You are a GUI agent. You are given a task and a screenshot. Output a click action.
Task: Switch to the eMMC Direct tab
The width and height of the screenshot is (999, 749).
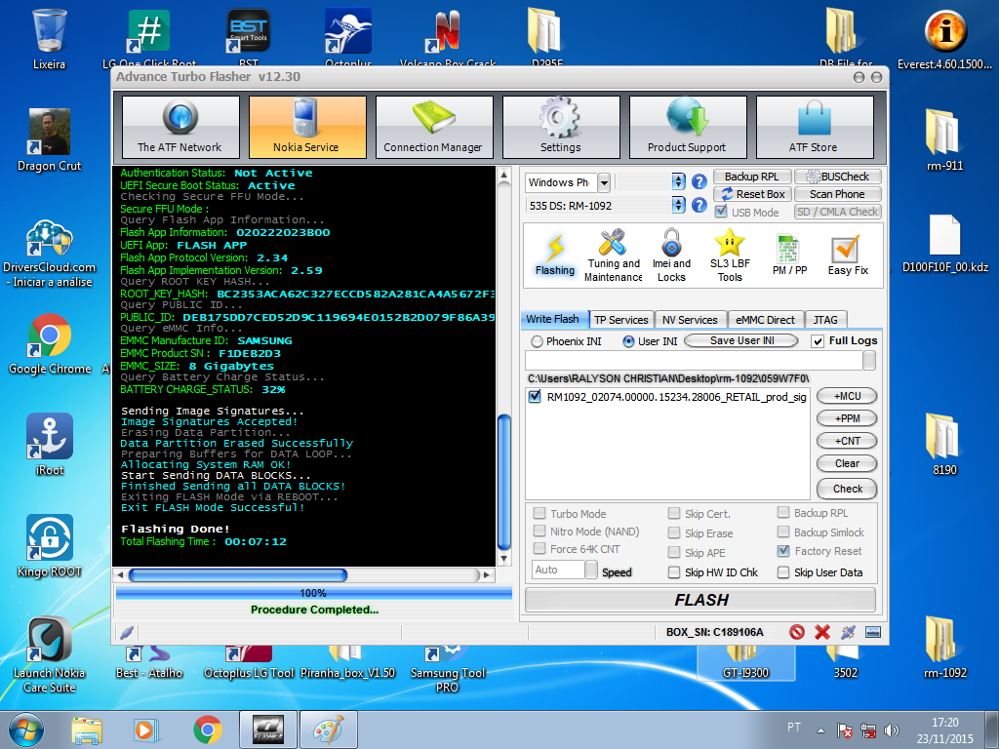765,320
